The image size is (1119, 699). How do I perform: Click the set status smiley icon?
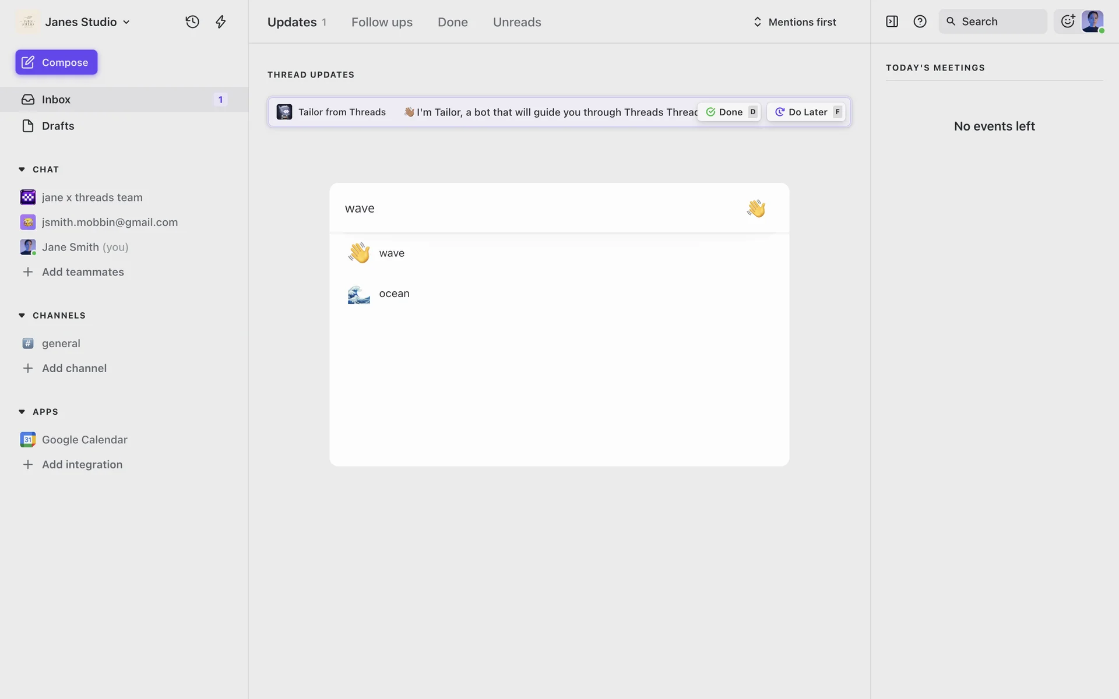point(1067,22)
